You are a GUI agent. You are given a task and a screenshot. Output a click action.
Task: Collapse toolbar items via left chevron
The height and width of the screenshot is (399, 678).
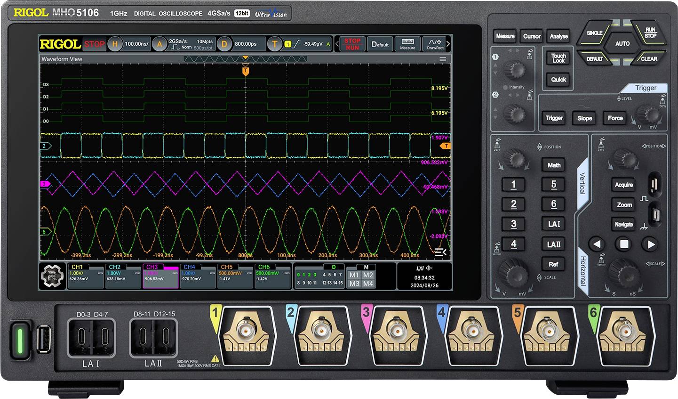(337, 44)
